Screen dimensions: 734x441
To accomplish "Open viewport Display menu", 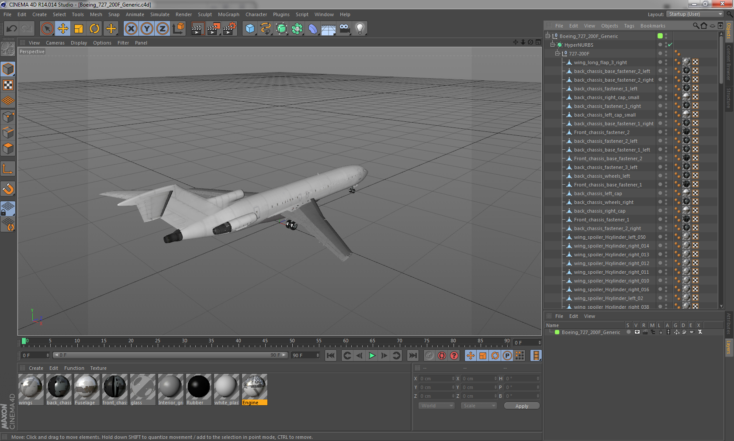I will (x=79, y=43).
